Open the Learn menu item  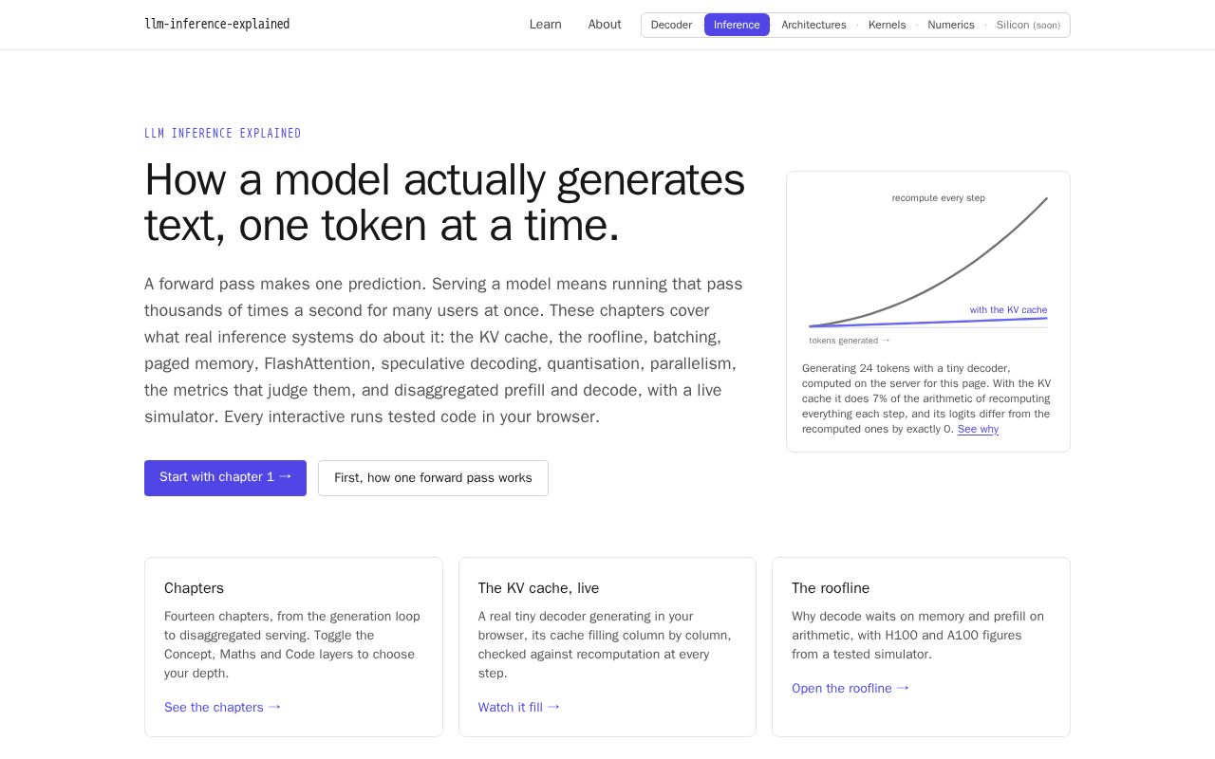546,25
